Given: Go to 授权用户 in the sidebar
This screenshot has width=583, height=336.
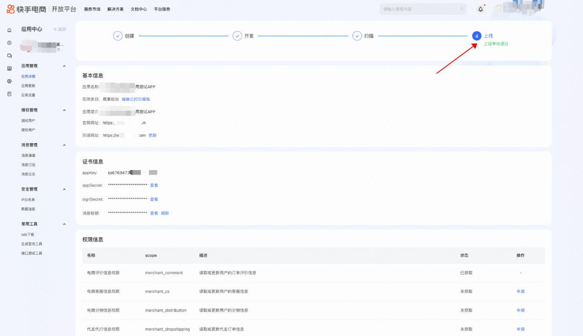Looking at the screenshot, I should pyautogui.click(x=28, y=130).
